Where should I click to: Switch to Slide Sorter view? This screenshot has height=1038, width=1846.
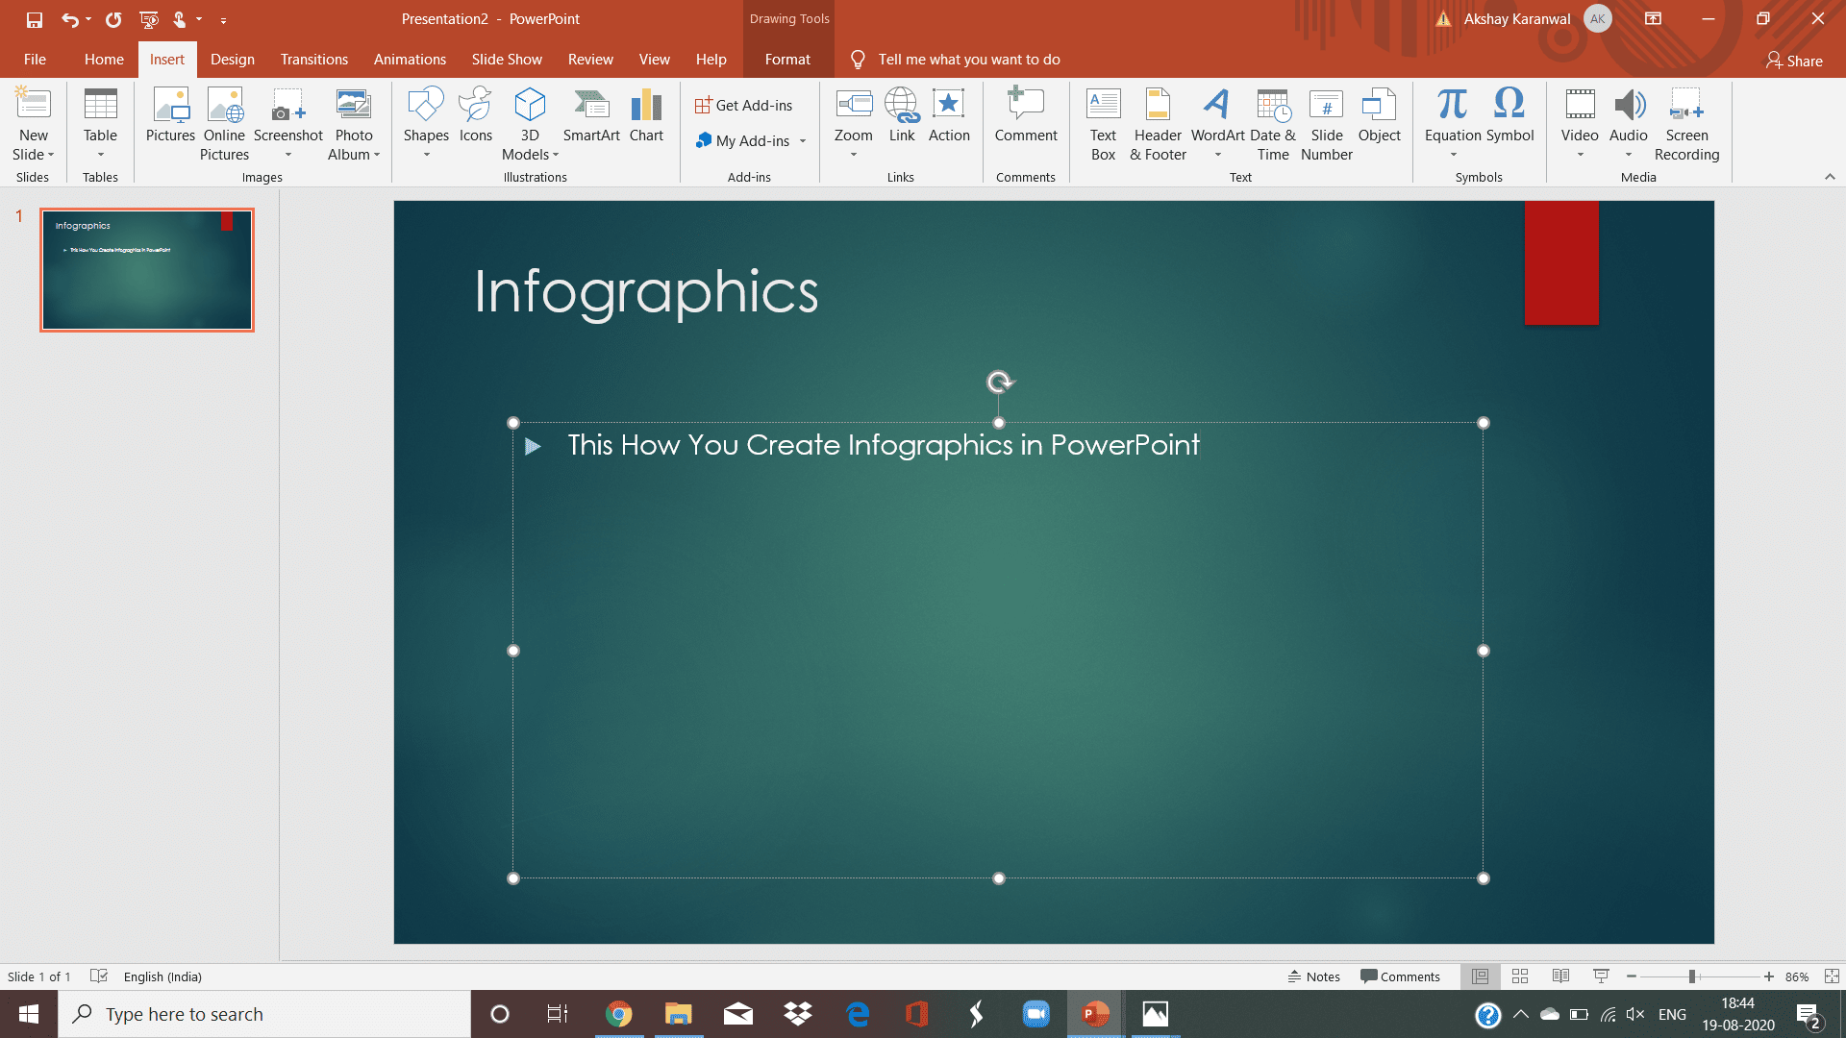tap(1520, 976)
